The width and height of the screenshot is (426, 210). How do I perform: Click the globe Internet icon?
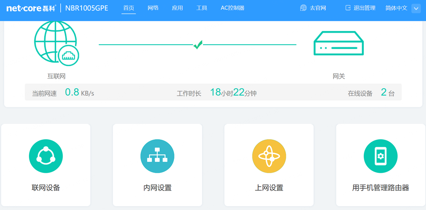(x=57, y=44)
